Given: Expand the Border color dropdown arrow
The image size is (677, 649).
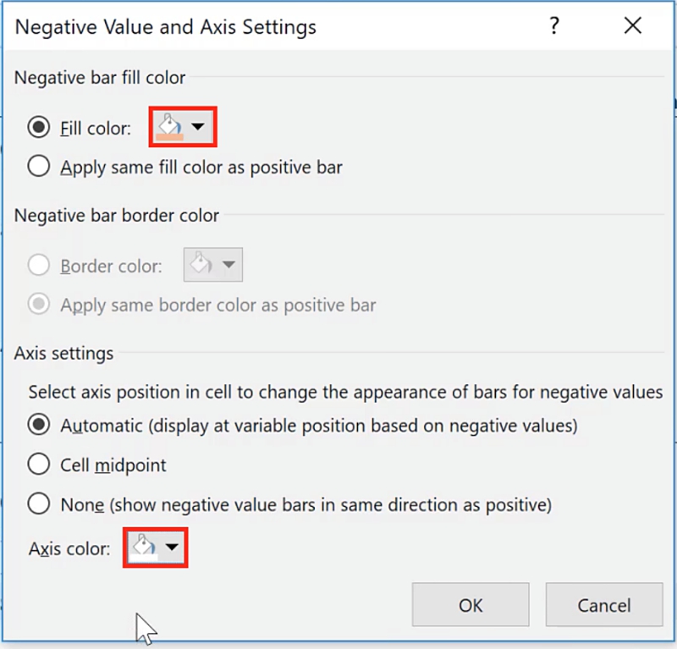Looking at the screenshot, I should pos(228,266).
